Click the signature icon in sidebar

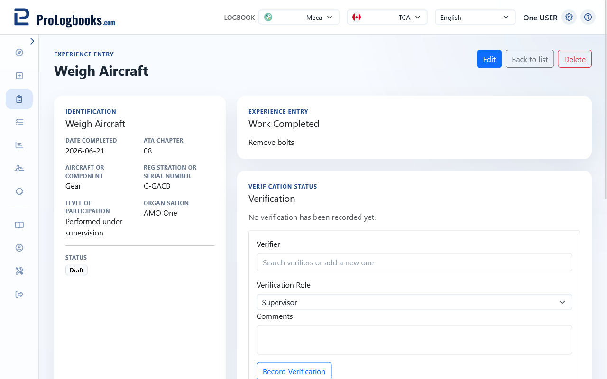[19, 168]
